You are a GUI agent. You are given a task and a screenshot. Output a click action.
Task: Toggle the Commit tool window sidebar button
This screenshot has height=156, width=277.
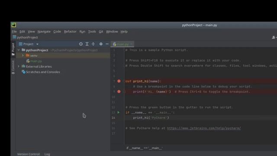tap(13, 67)
